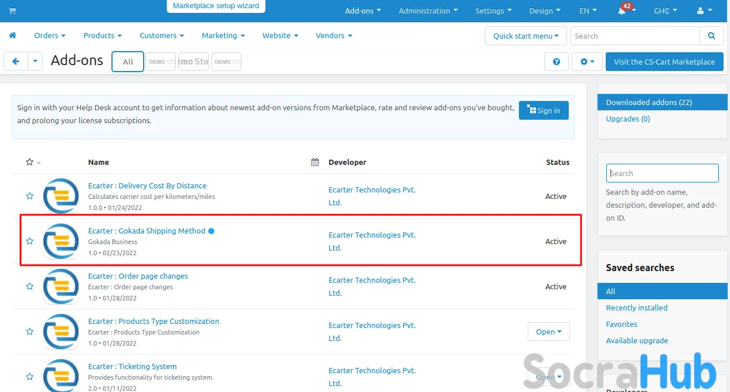
Task: Click the shopping cart icon in top bar
Action: coord(12,11)
